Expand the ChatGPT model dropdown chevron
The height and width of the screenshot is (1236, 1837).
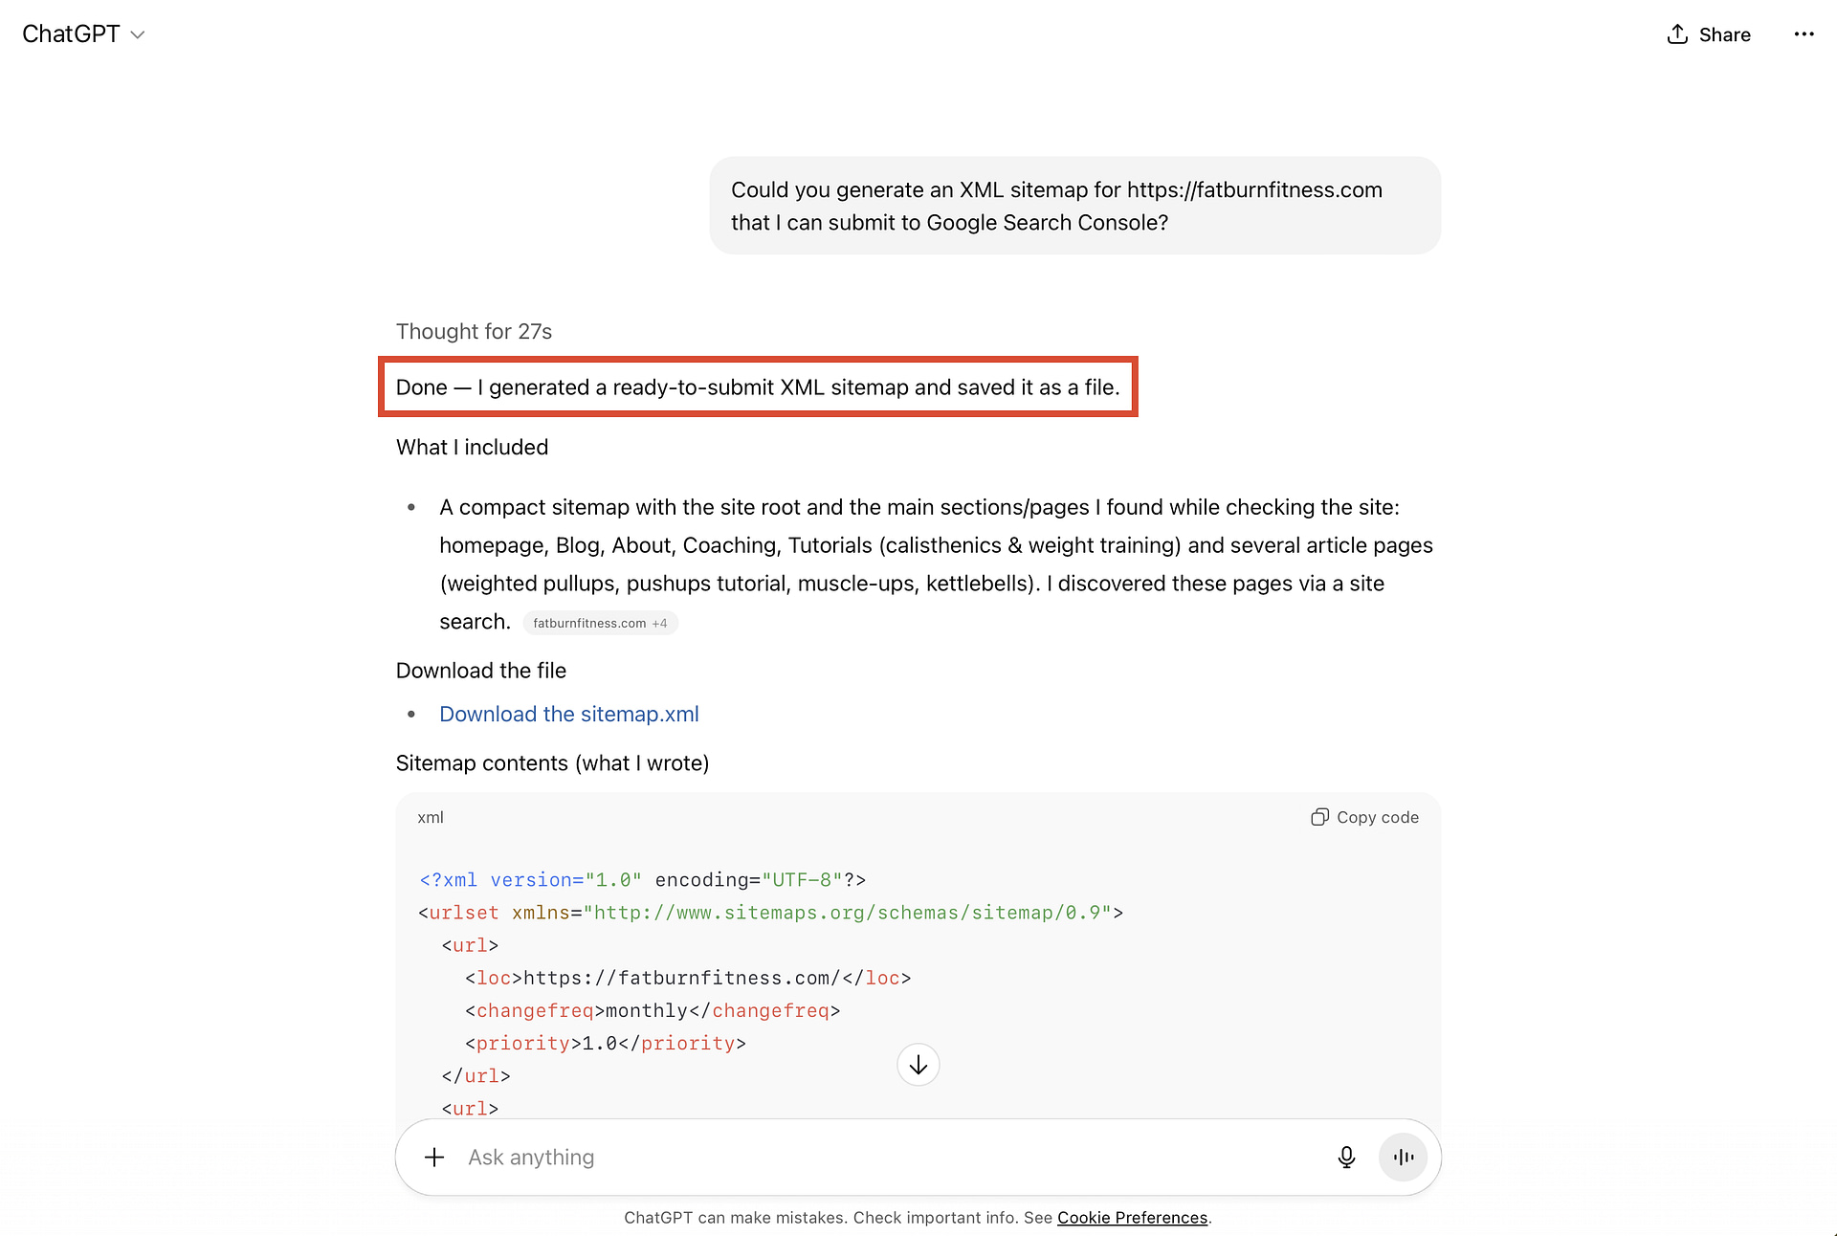tap(138, 34)
